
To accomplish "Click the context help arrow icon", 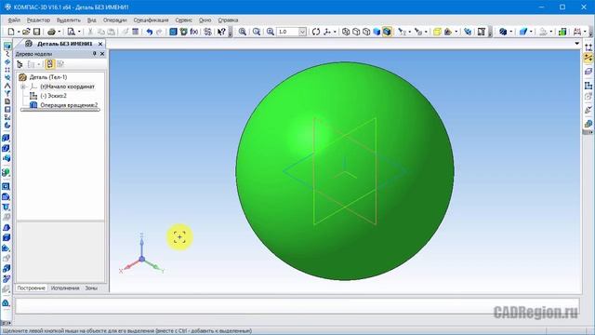I will pos(221,32).
